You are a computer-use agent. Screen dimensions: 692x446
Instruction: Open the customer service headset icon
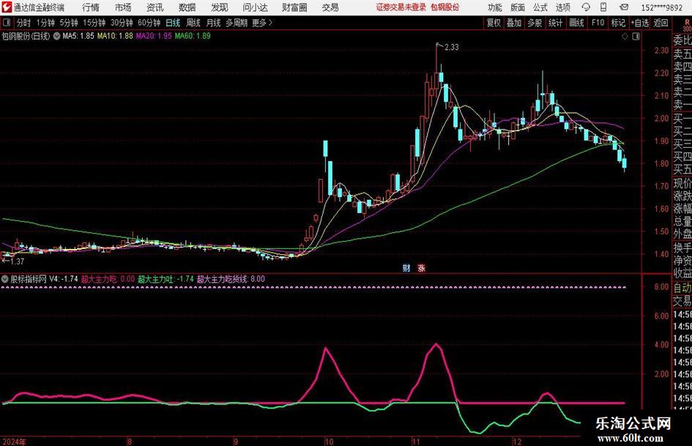pos(586,7)
